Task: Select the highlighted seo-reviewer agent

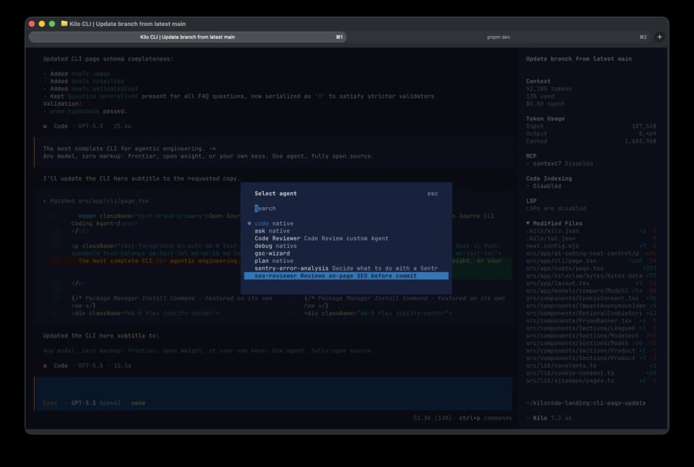Action: click(346, 276)
